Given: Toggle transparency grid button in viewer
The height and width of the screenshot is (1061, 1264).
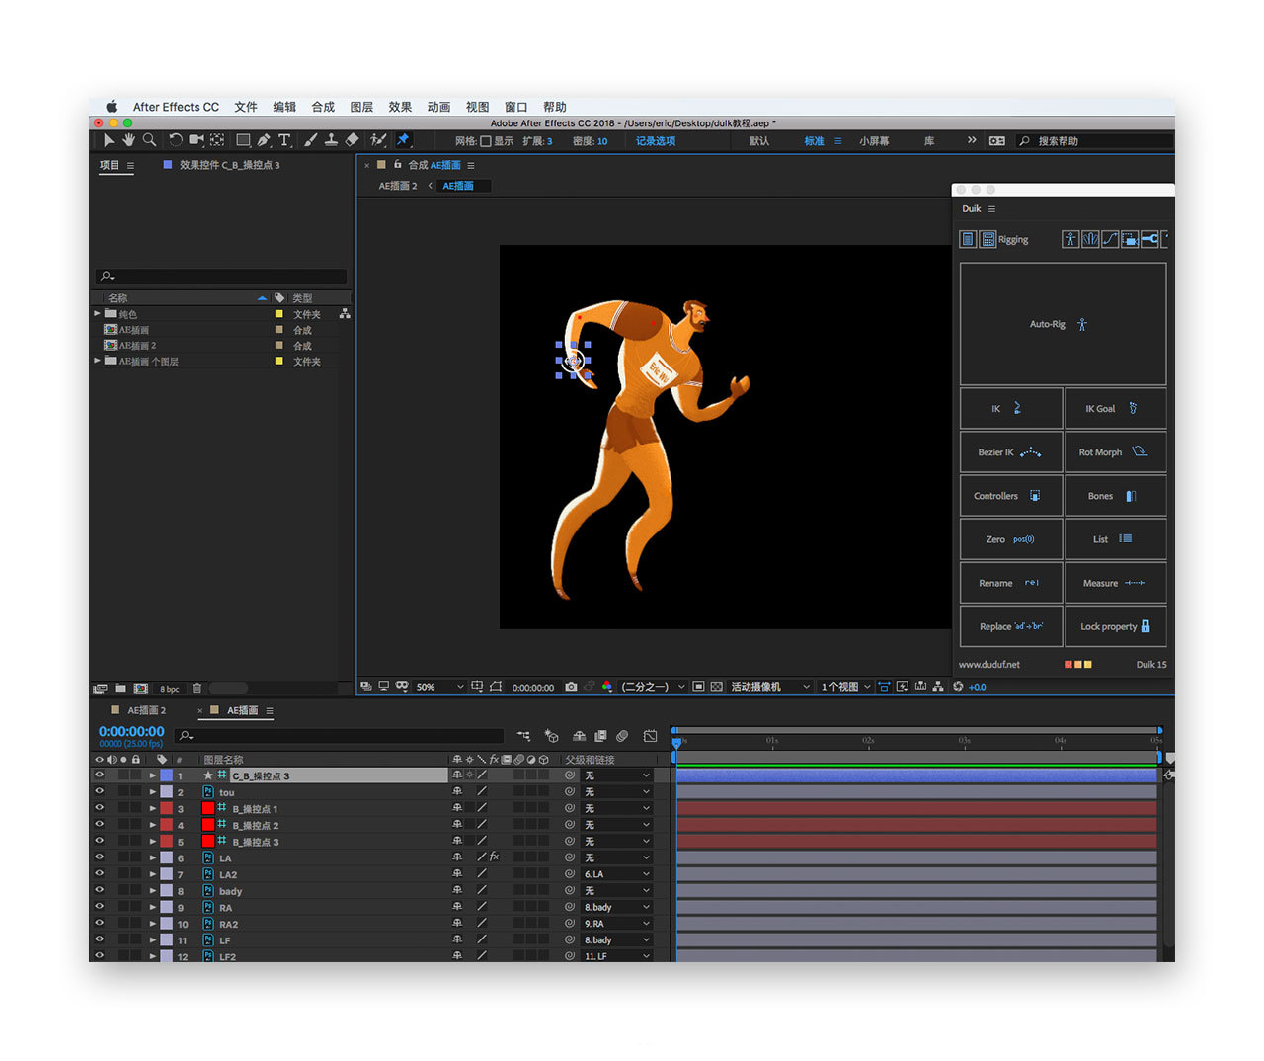Looking at the screenshot, I should click(x=717, y=687).
